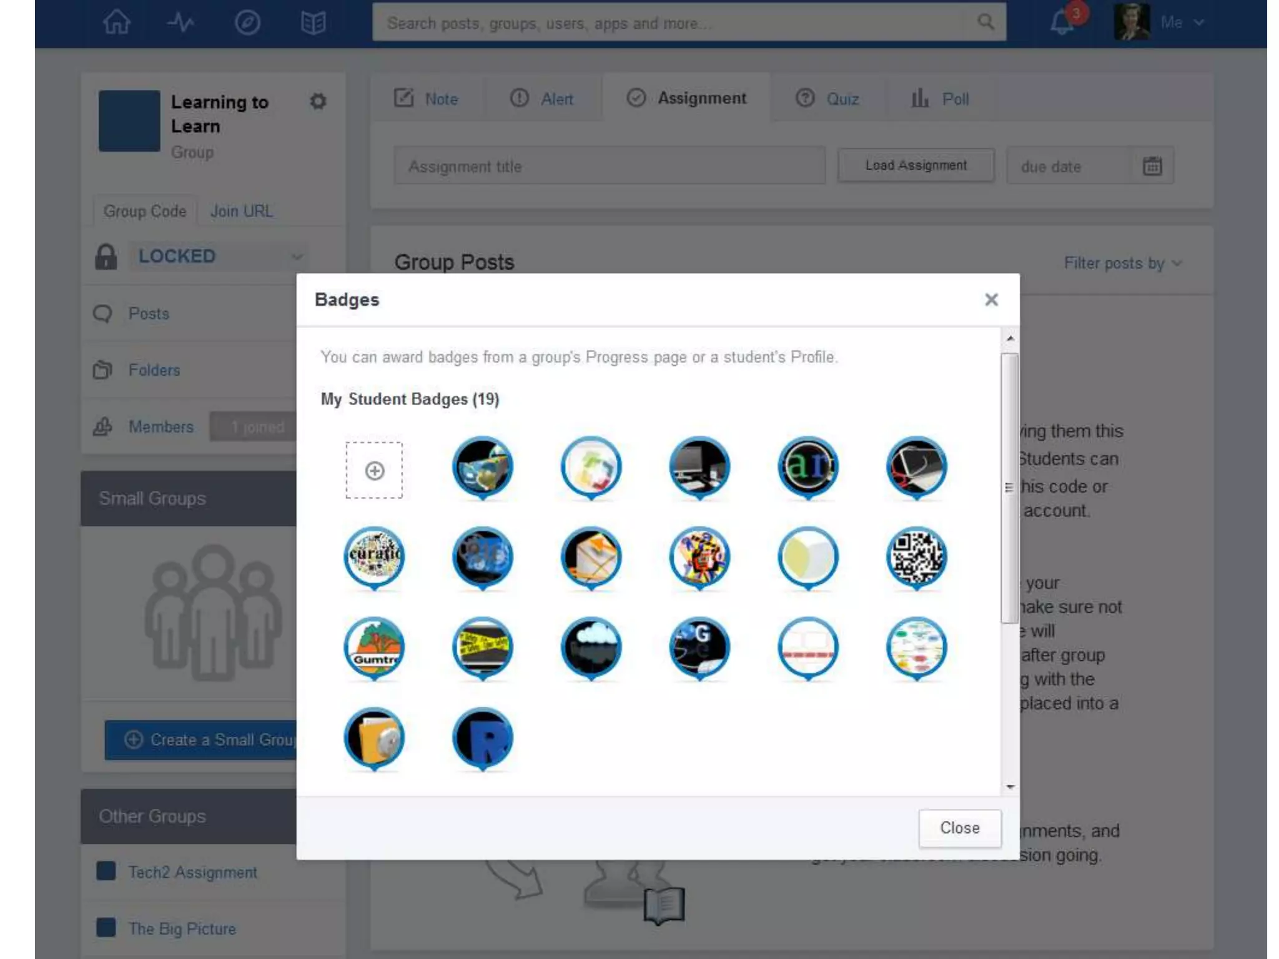The height and width of the screenshot is (959, 1279).
Task: Close the Badges dialog with X
Action: tap(991, 300)
